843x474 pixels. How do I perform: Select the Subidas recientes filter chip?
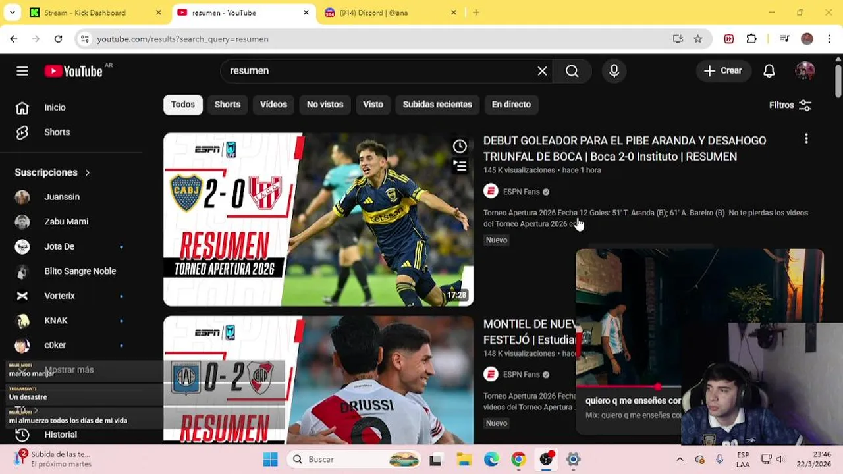pyautogui.click(x=437, y=105)
